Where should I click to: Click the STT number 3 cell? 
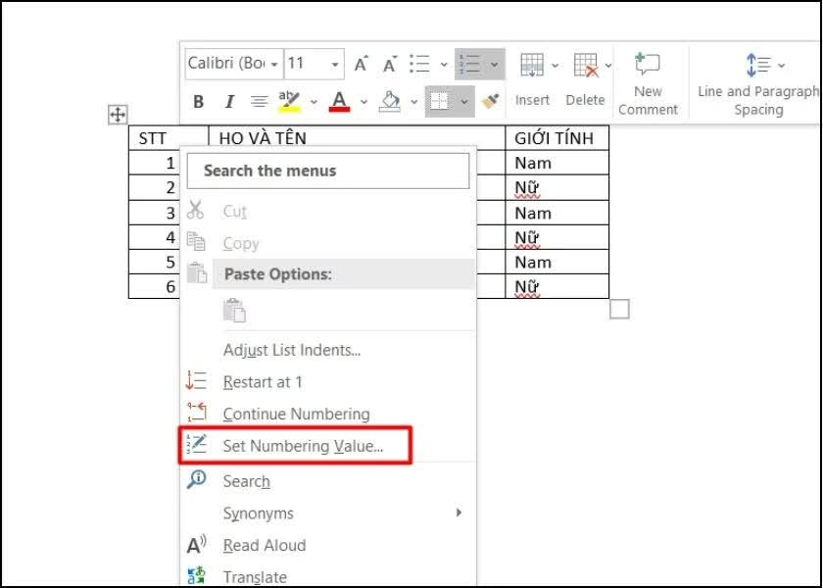pyautogui.click(x=155, y=213)
